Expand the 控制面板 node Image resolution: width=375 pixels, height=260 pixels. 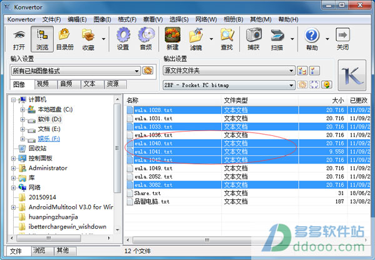pos(13,159)
